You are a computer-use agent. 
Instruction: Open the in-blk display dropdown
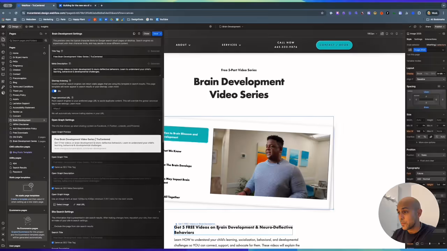[x=441, y=74]
